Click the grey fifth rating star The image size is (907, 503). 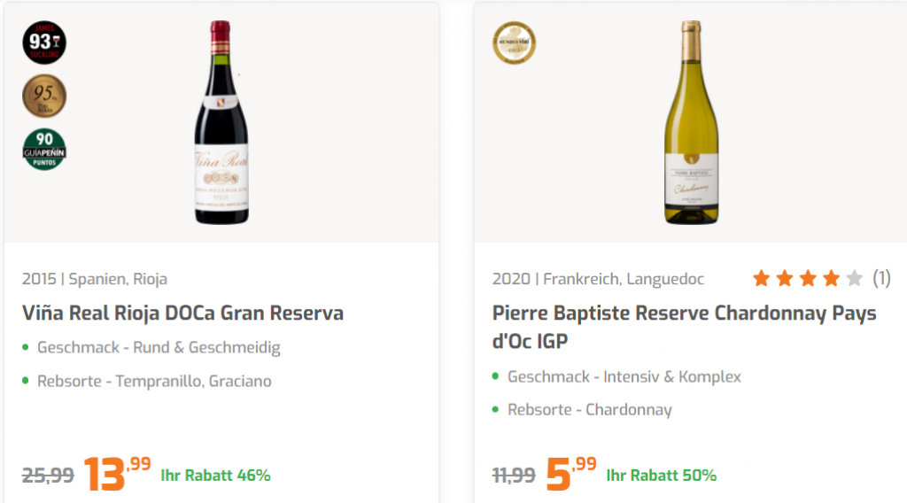(x=854, y=279)
